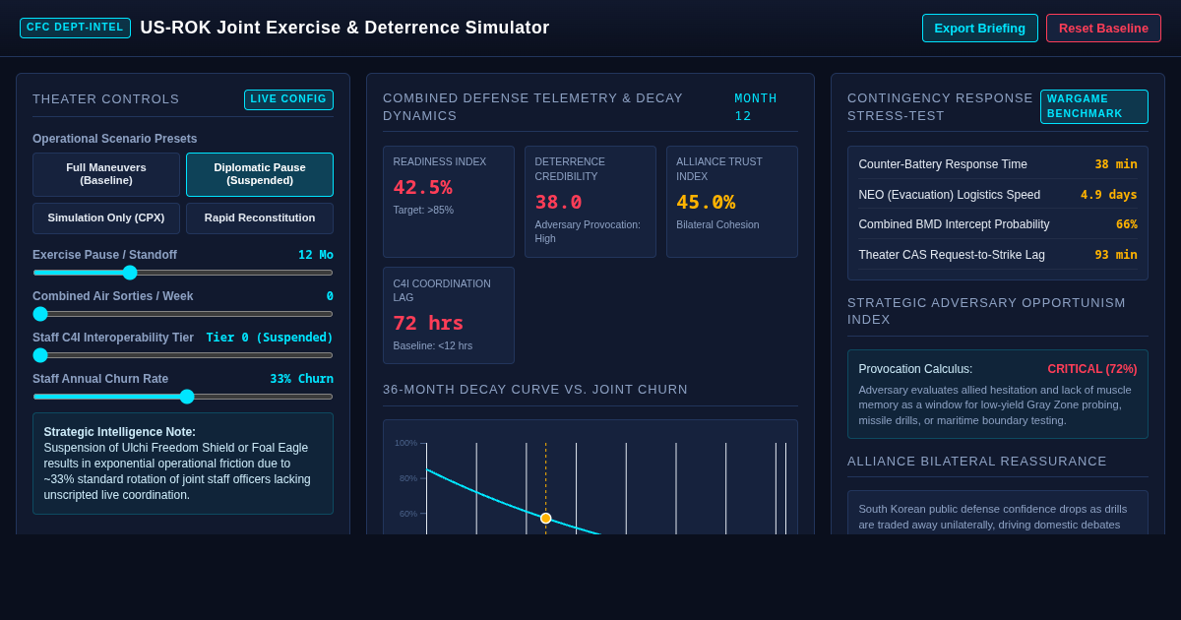
Task: Open the Readiness Index card
Action: (449, 202)
